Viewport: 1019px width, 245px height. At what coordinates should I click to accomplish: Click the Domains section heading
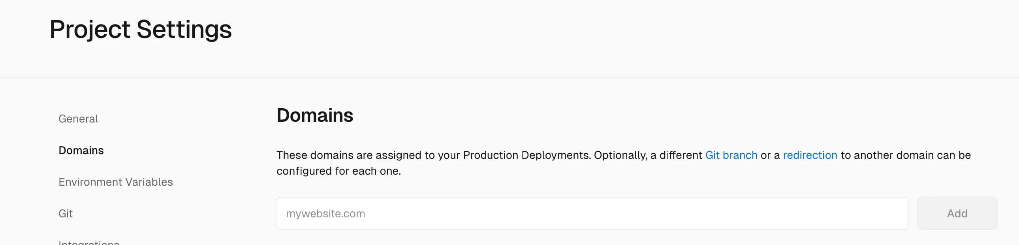point(314,115)
